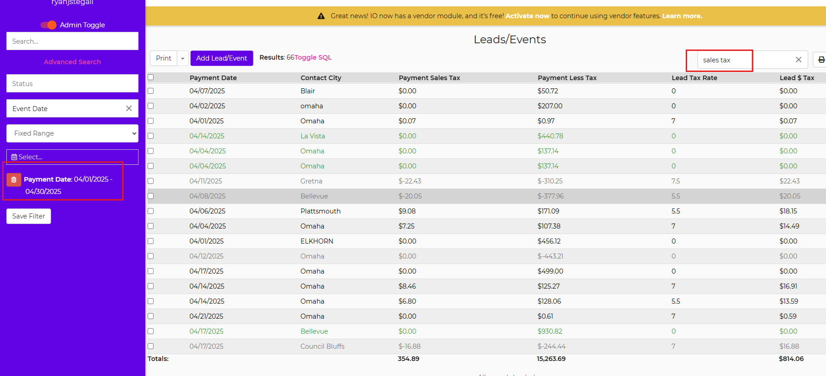Click into the left sidebar Search box
This screenshot has width=826, height=376.
point(72,41)
